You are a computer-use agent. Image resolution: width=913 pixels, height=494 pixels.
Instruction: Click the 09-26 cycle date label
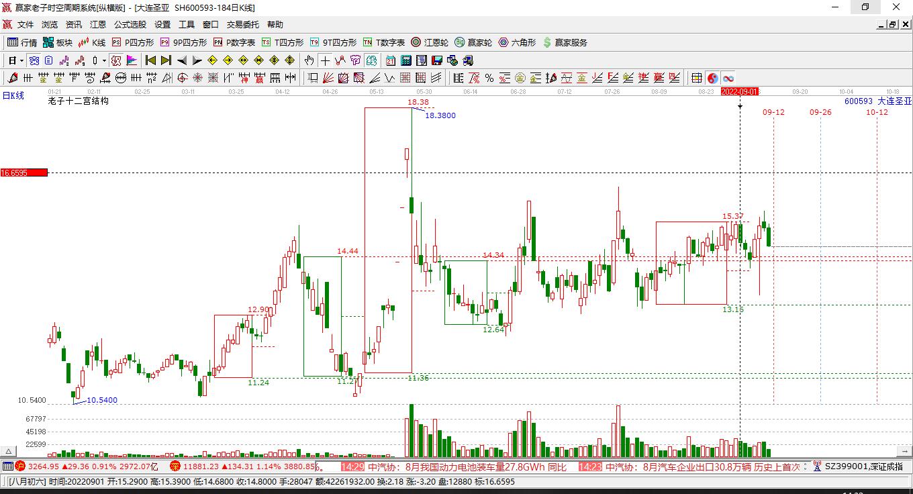click(x=820, y=112)
